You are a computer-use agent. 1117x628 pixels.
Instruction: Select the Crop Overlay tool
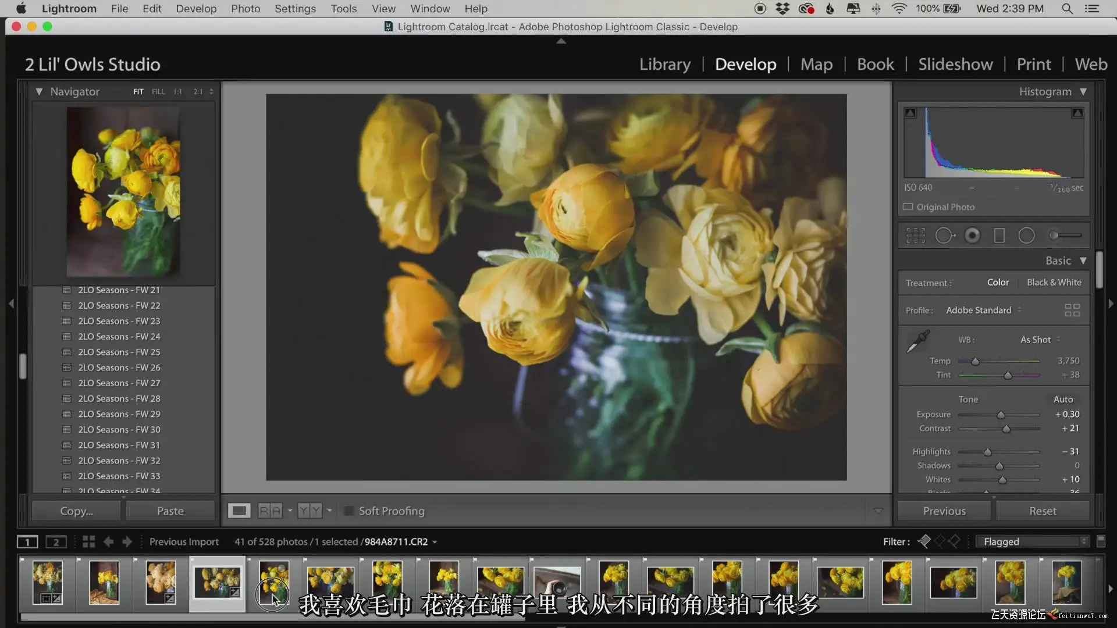[x=915, y=235]
